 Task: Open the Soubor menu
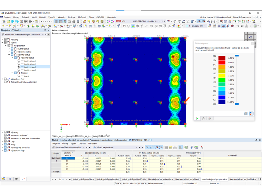[x=7, y=17]
